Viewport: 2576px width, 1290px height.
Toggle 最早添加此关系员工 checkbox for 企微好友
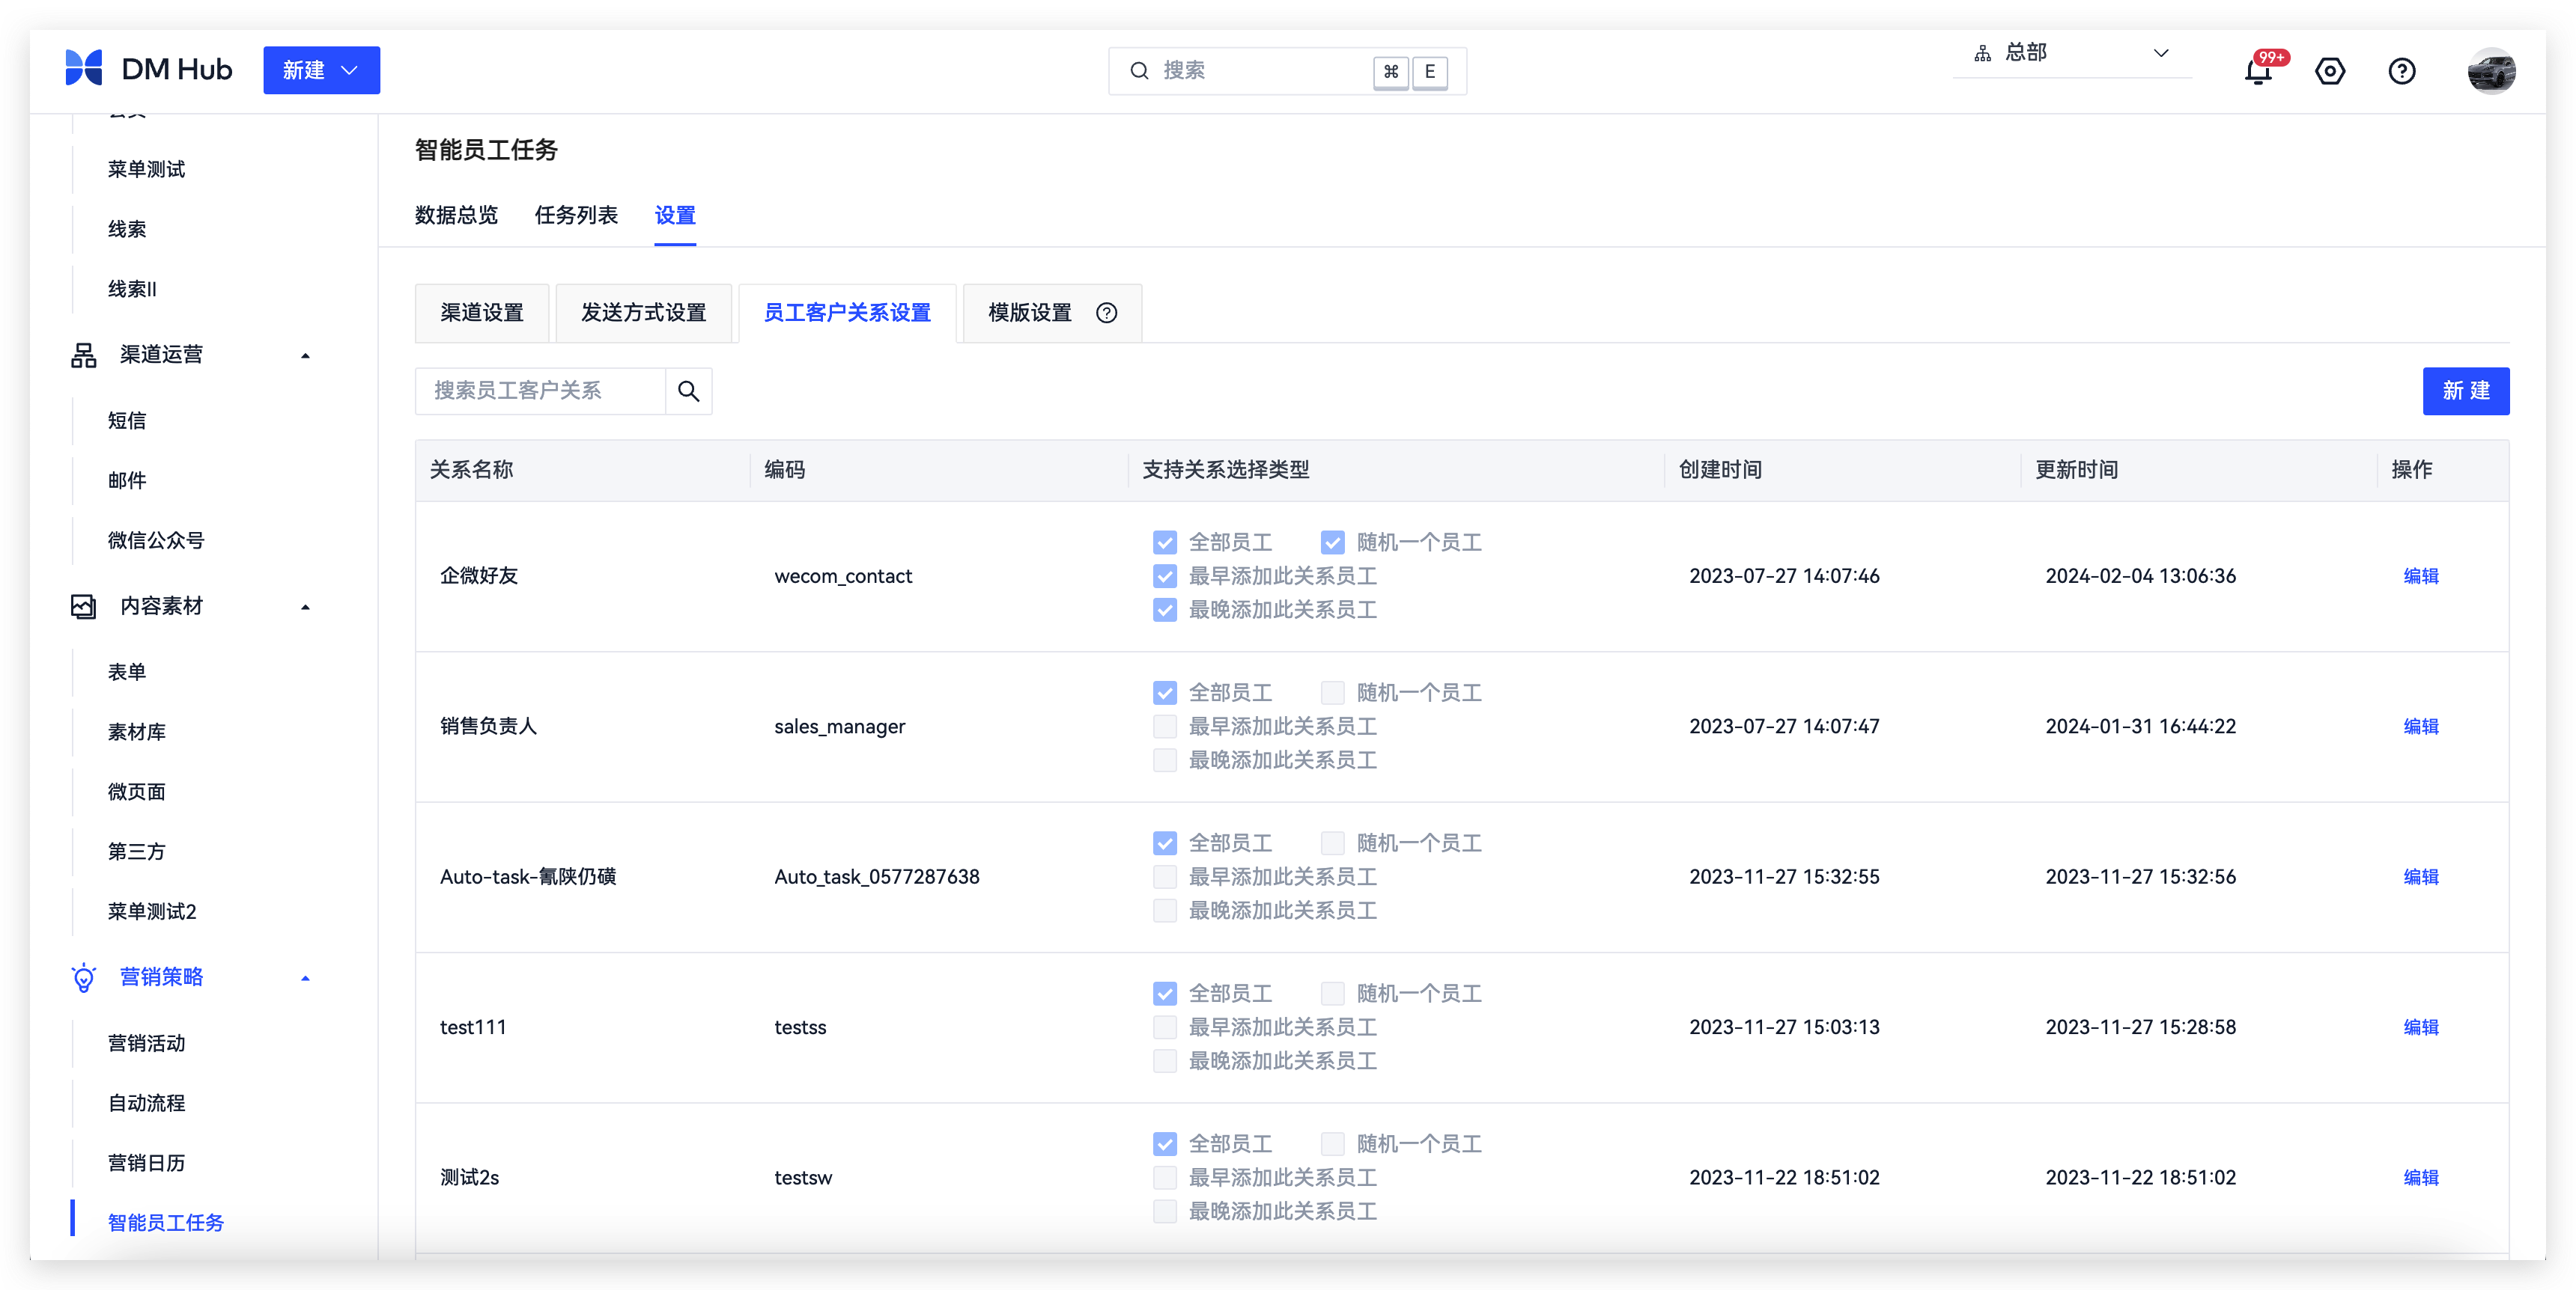pyautogui.click(x=1164, y=577)
